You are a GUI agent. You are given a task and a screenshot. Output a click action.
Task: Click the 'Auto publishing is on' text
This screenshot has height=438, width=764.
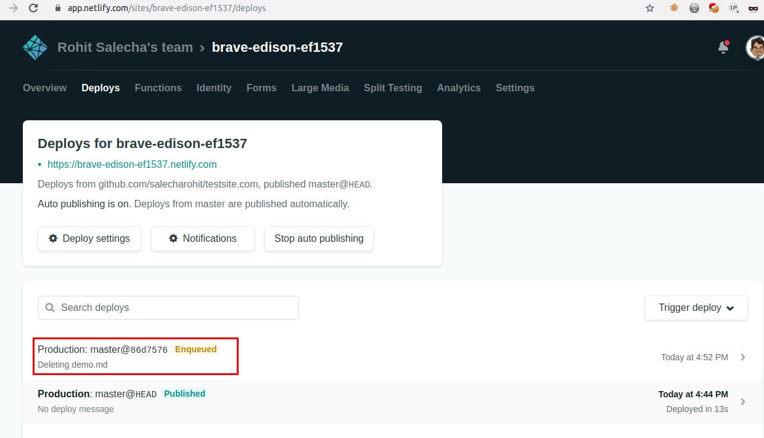84,204
